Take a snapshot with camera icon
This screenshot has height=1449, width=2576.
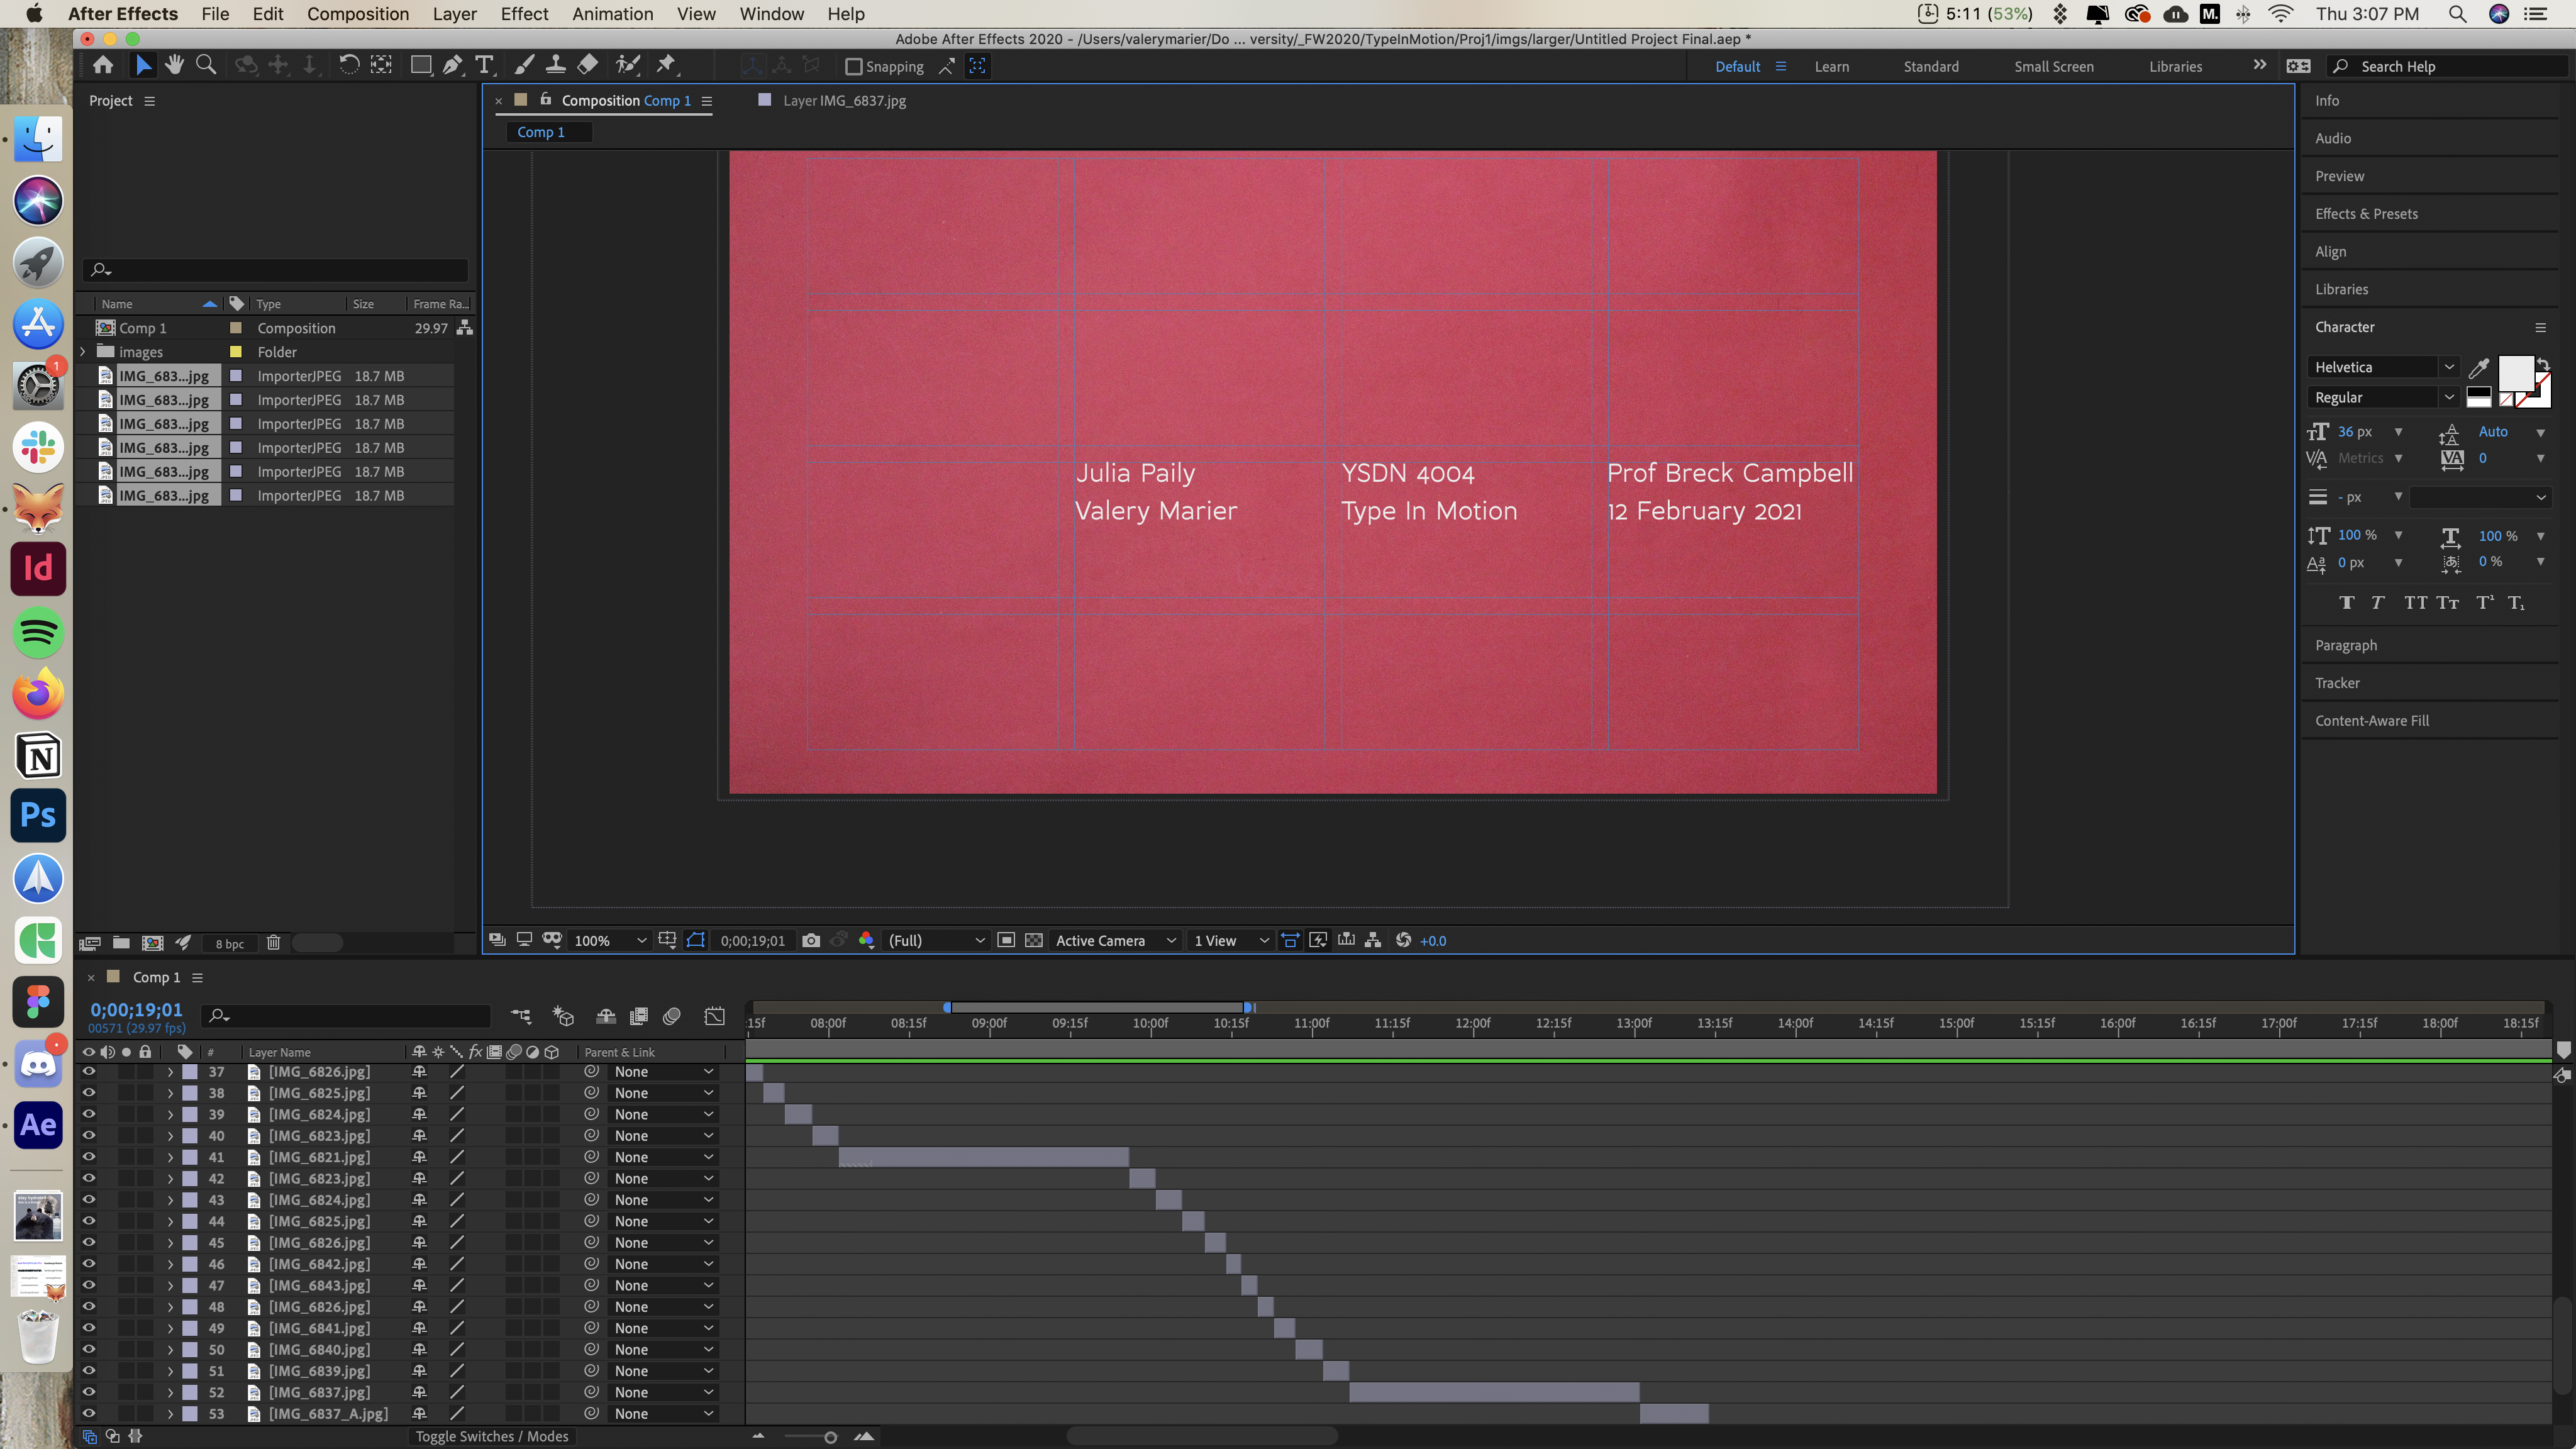(811, 940)
